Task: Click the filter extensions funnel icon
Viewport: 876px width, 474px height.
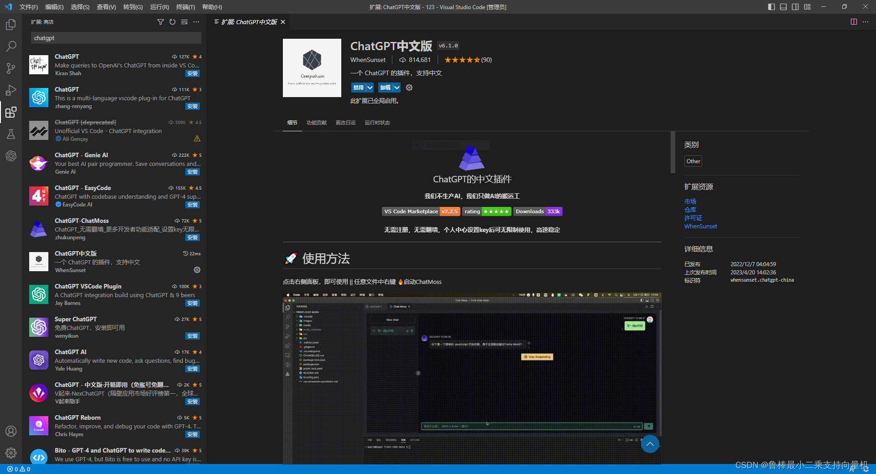Action: (x=161, y=22)
